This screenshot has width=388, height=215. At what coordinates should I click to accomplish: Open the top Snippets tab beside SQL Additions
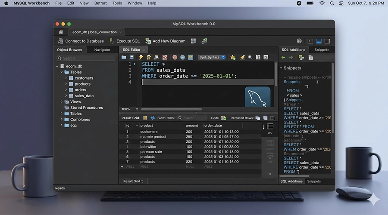coord(322,50)
